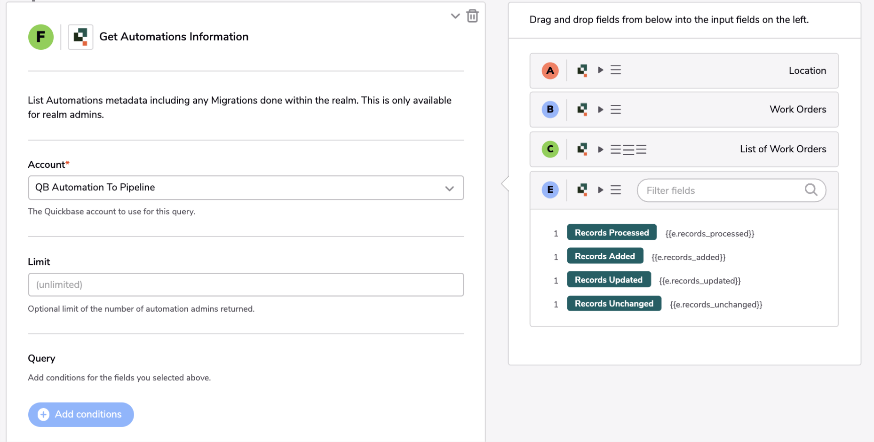Expand the Work Orders step B fields
Screen dimensions: 874x442
coord(601,110)
